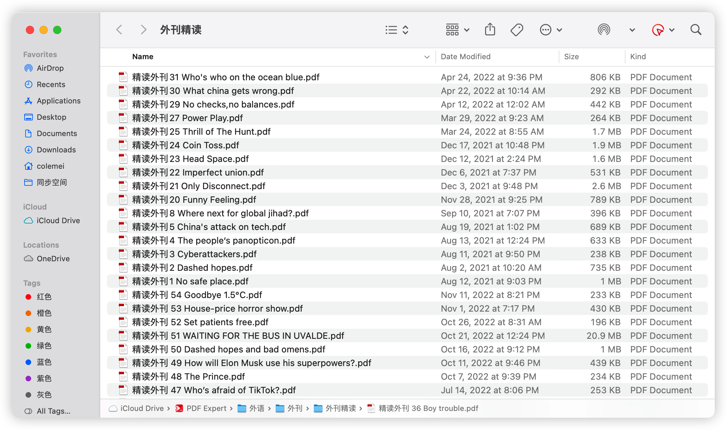Go forward with the right chevron
Screen dimensions: 727x430
(143, 30)
